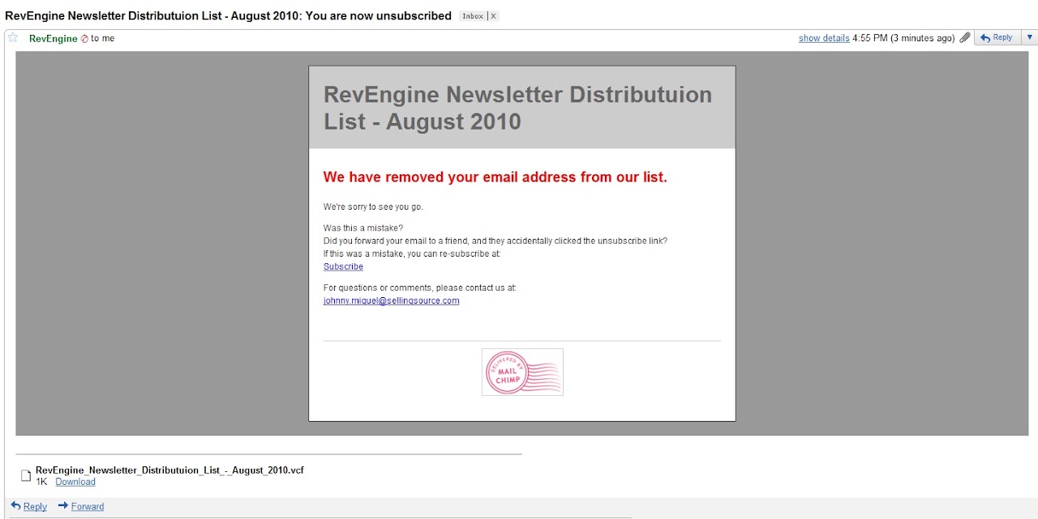The width and height of the screenshot is (1038, 519).
Task: Click the johnny.miguel@sellingsource.com email link
Action: tap(392, 300)
